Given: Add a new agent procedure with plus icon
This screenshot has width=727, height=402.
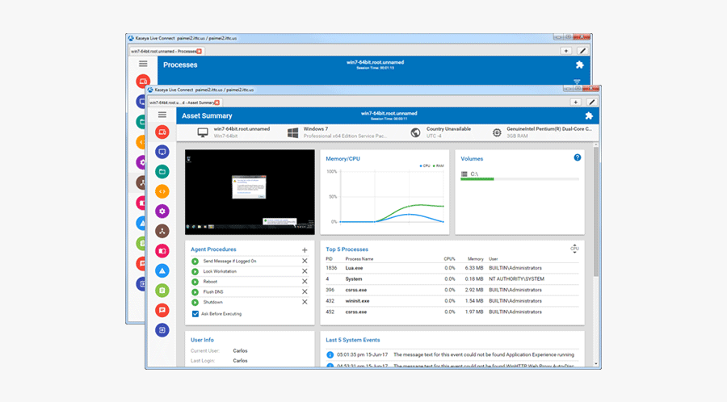Looking at the screenshot, I should click(305, 250).
